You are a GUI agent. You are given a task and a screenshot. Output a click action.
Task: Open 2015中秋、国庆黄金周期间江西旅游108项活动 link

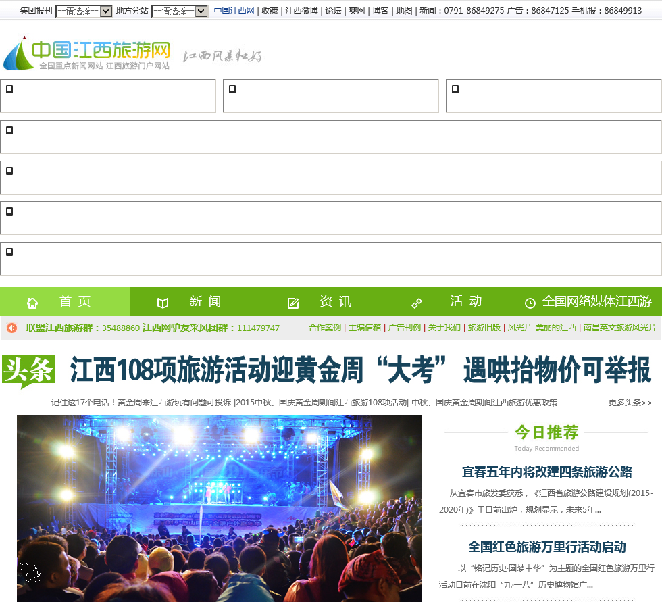(322, 402)
